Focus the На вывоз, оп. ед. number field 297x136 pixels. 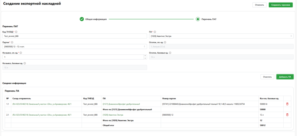pyautogui.click(x=73, y=57)
